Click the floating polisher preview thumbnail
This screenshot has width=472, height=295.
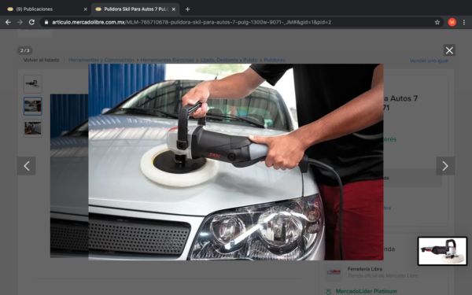[442, 251]
